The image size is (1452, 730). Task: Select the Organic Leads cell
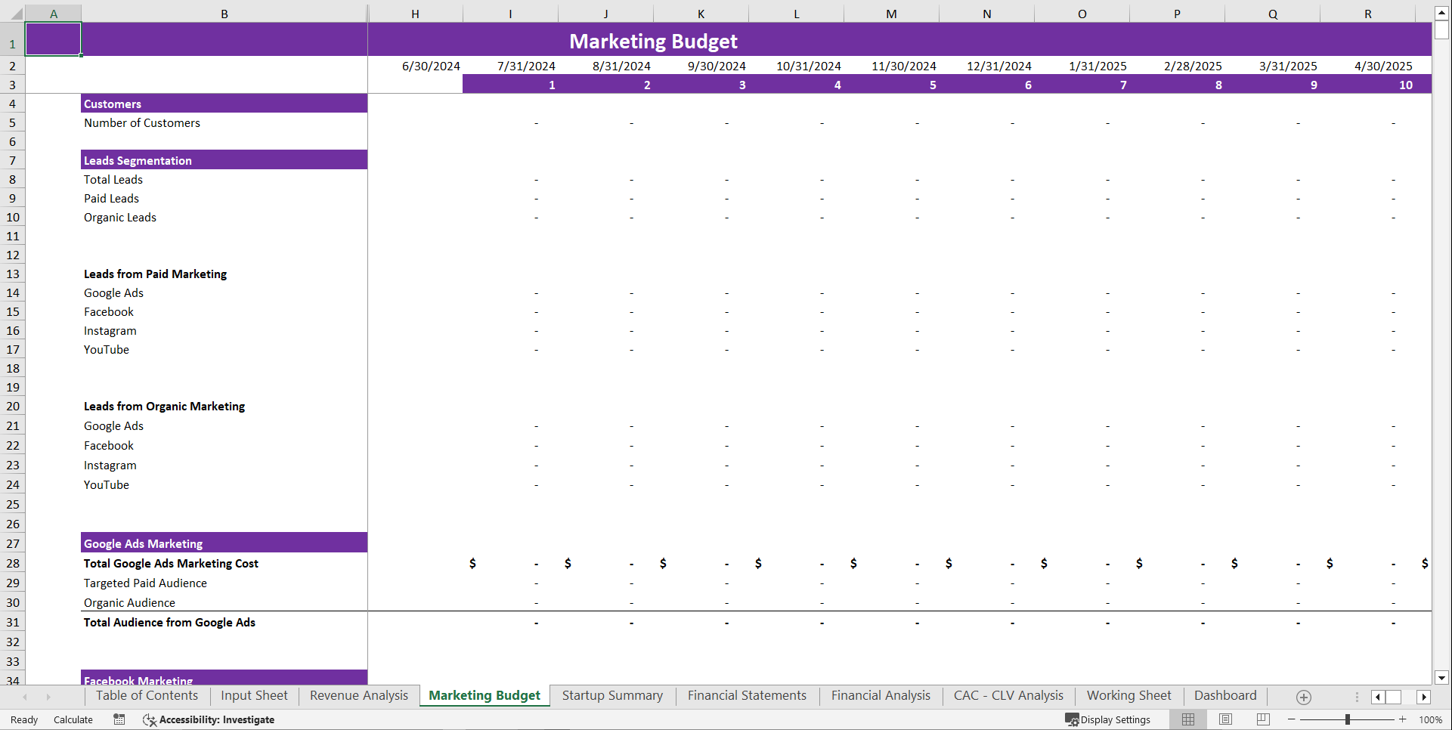tap(224, 217)
